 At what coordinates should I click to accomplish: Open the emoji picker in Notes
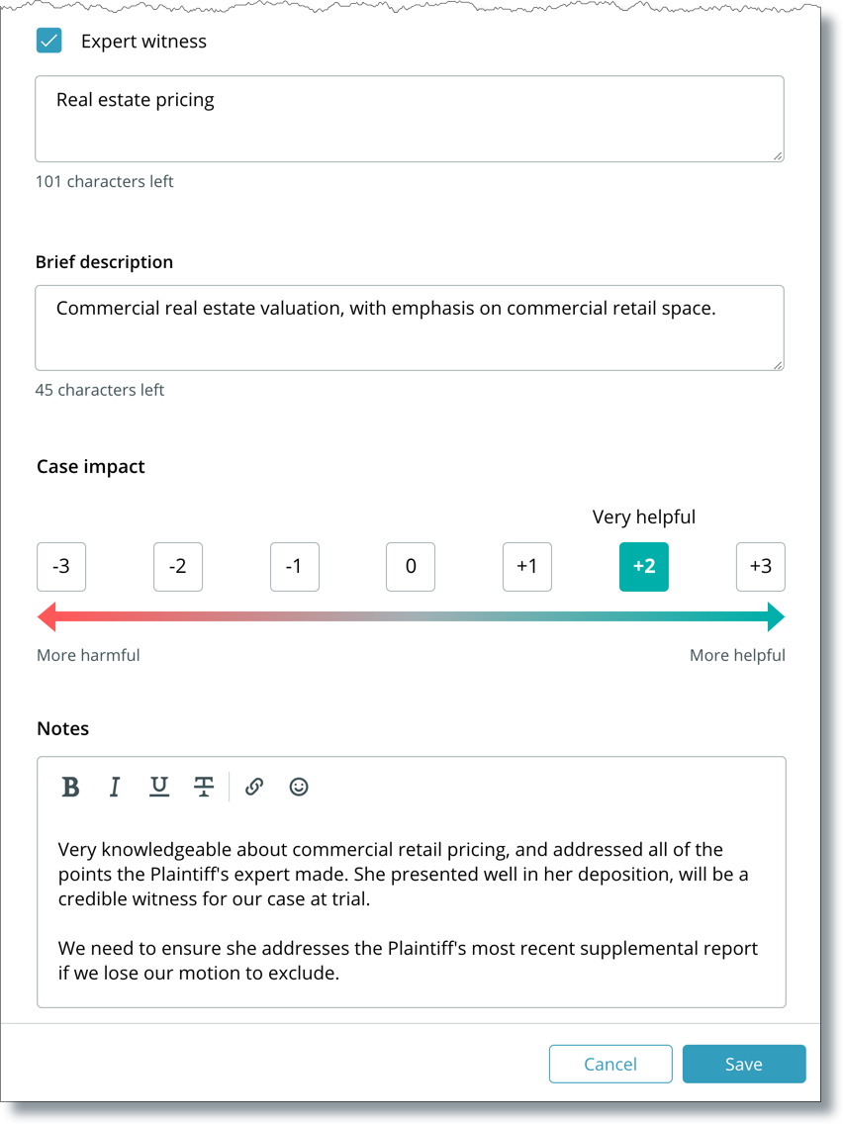click(299, 787)
